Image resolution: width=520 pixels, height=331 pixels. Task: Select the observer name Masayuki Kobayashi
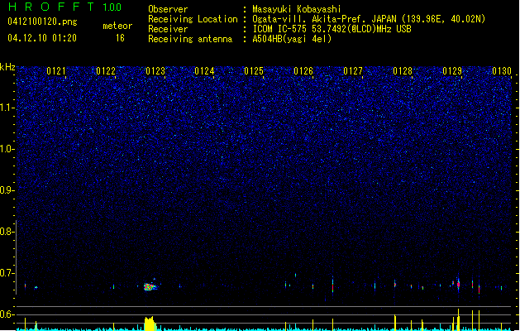point(297,9)
